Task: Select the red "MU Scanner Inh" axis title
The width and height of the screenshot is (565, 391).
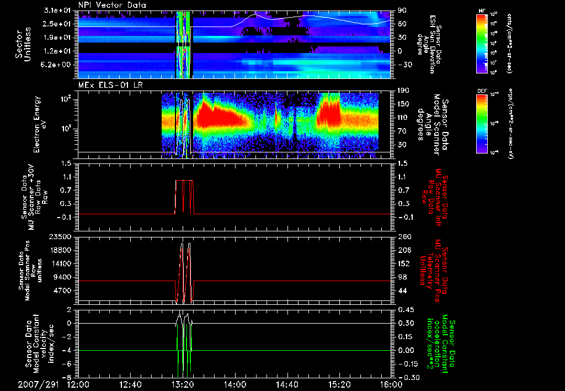Action: (434, 197)
